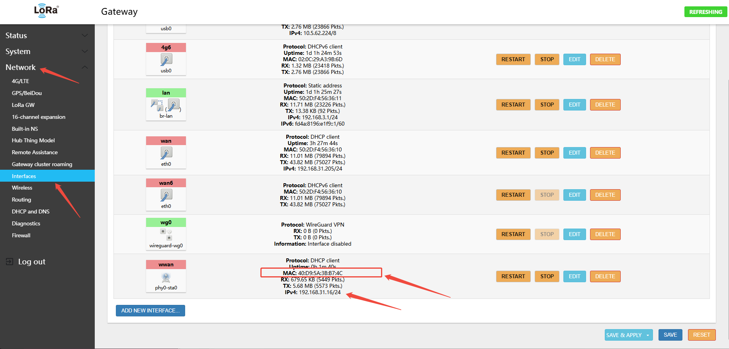Select DHCP and DNS in sidebar
Viewport: 729px width, 349px height.
coord(31,211)
